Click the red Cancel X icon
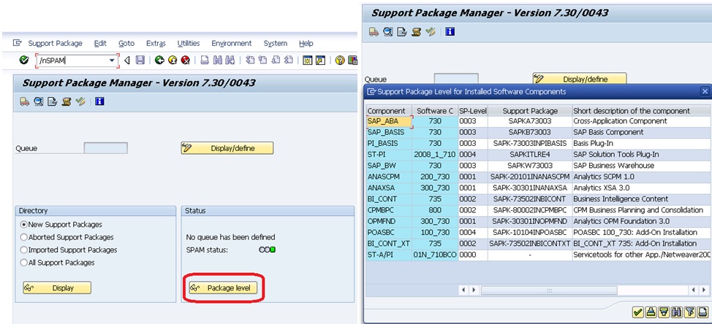The image size is (712, 324). pyautogui.click(x=185, y=60)
